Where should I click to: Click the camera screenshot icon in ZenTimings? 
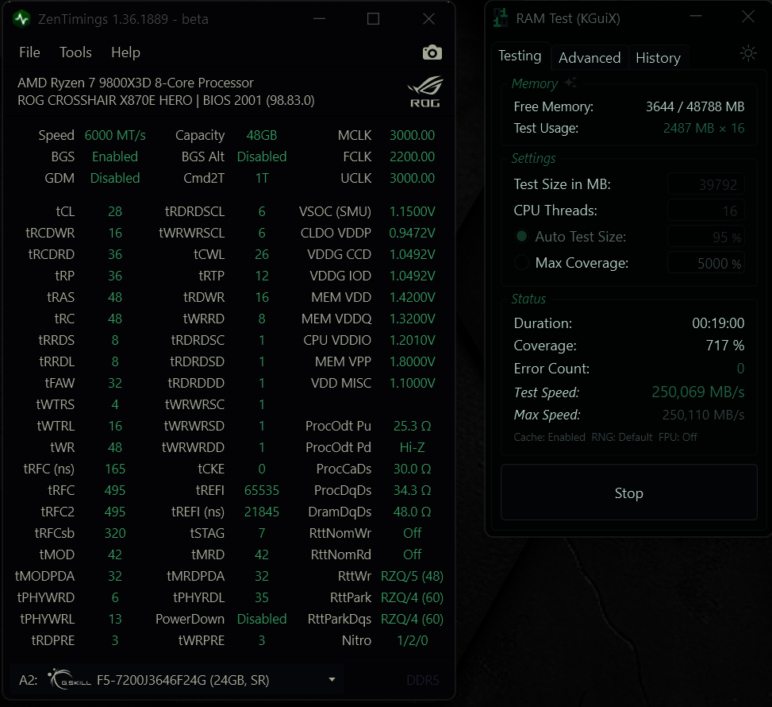click(x=432, y=52)
